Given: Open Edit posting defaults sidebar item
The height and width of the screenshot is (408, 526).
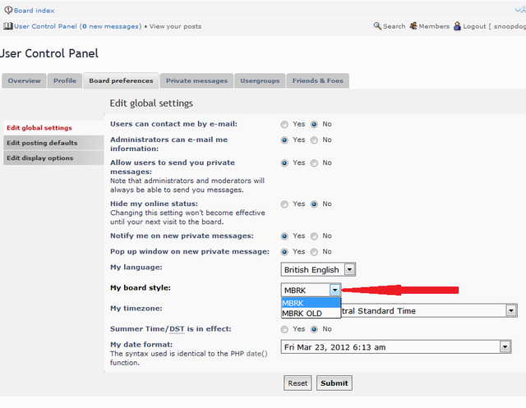Looking at the screenshot, I should 53,143.
